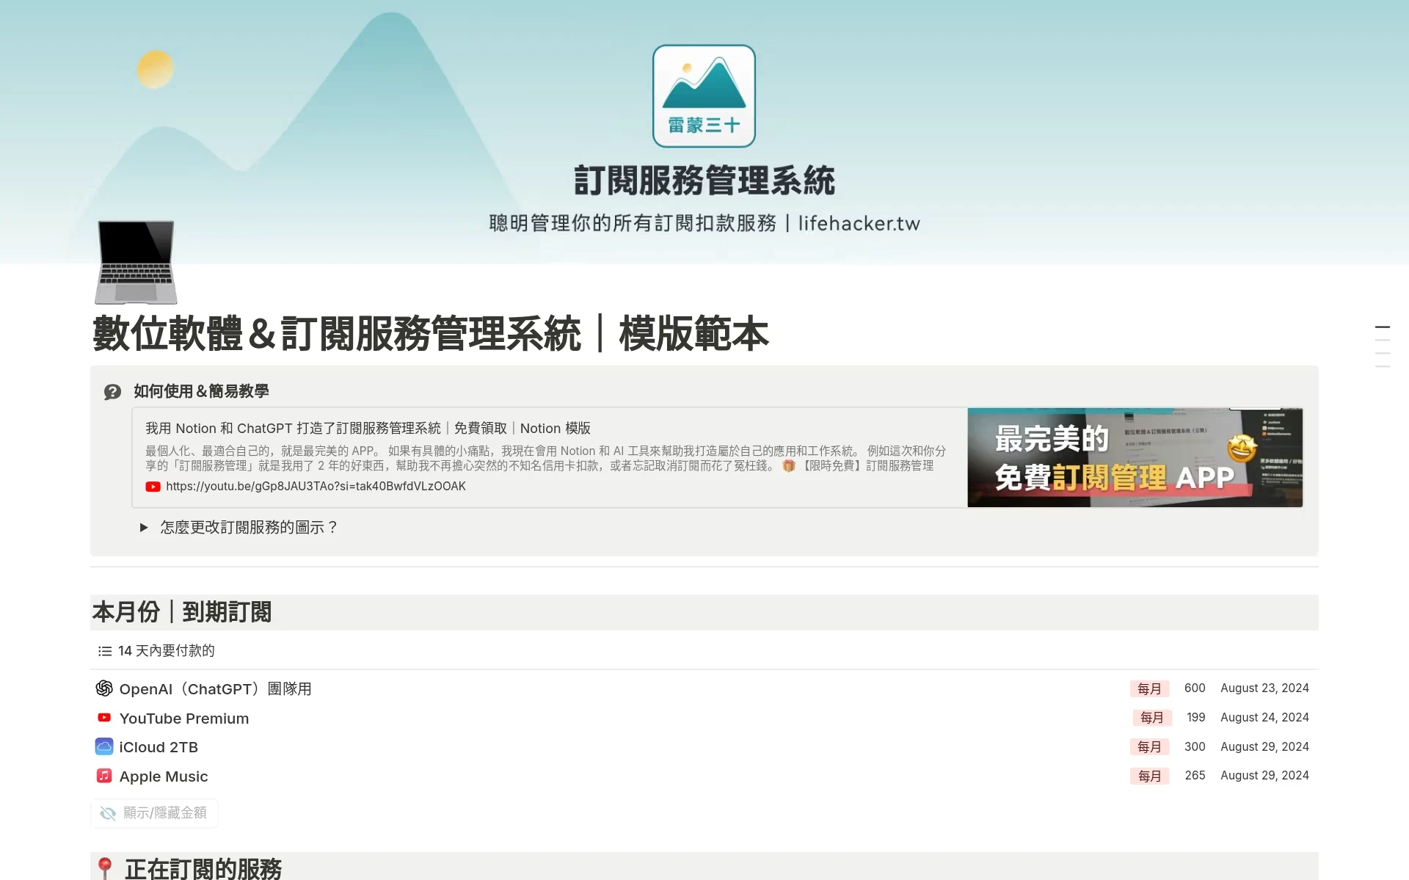Click the page title 數位軟體＆訂閱服務管理系統
Viewport: 1409px width, 880px height.
[431, 334]
